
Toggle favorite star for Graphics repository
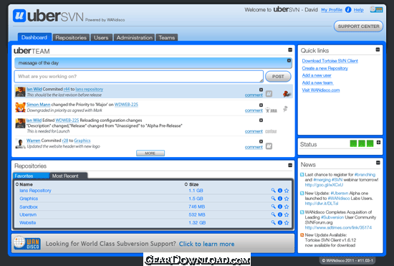tap(287, 199)
